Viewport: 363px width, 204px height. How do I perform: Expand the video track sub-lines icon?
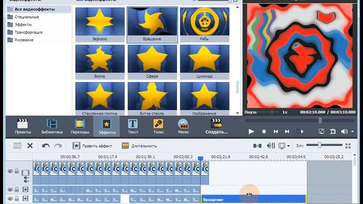[26, 179]
